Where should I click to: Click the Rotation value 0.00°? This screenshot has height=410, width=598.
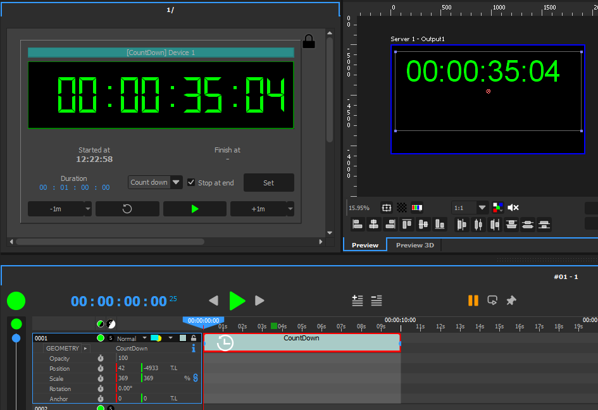125,388
